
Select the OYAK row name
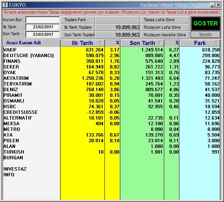10,73
